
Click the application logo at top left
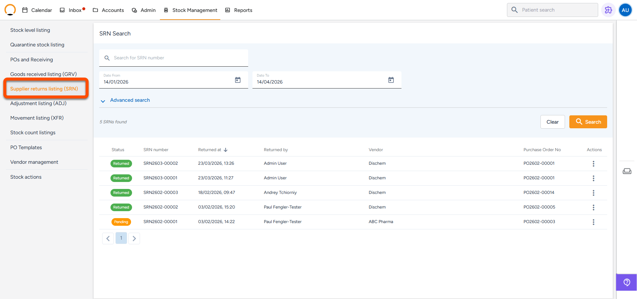10,10
